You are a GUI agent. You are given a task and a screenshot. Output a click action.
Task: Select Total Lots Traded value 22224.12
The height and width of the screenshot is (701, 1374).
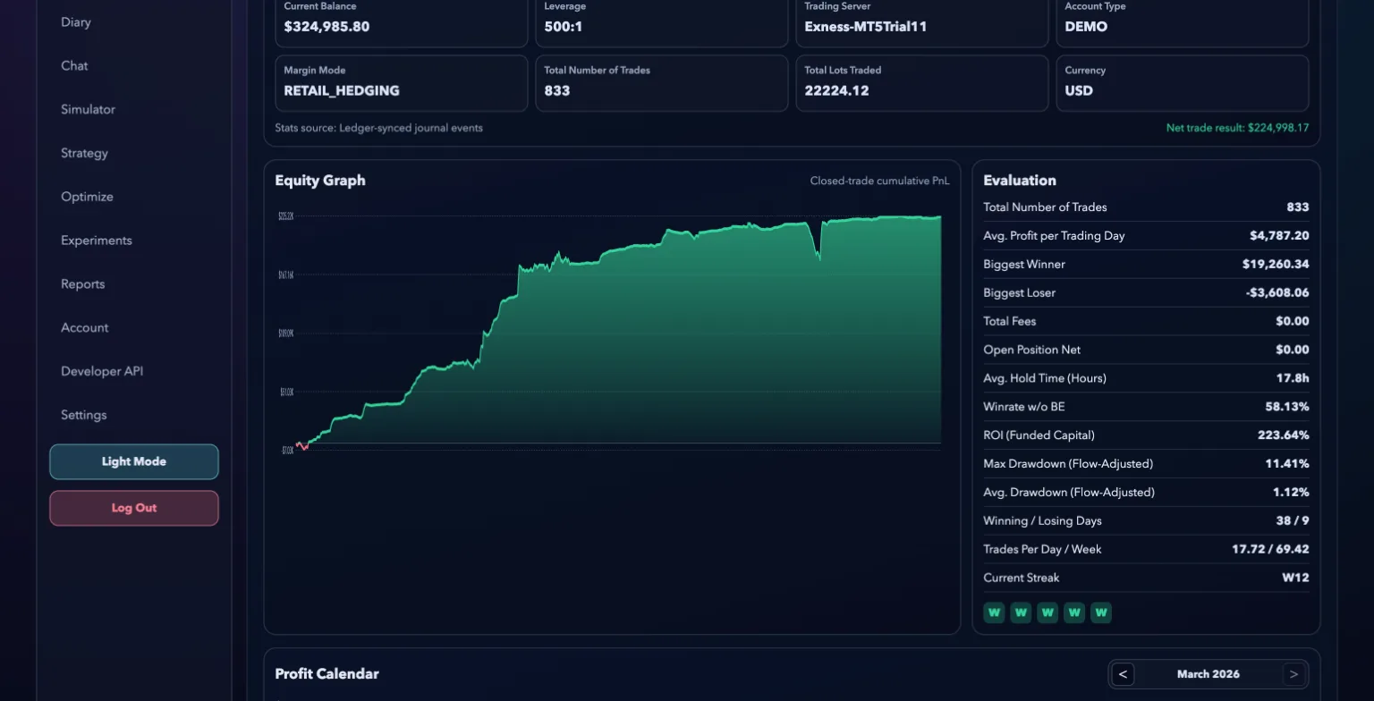pos(836,91)
